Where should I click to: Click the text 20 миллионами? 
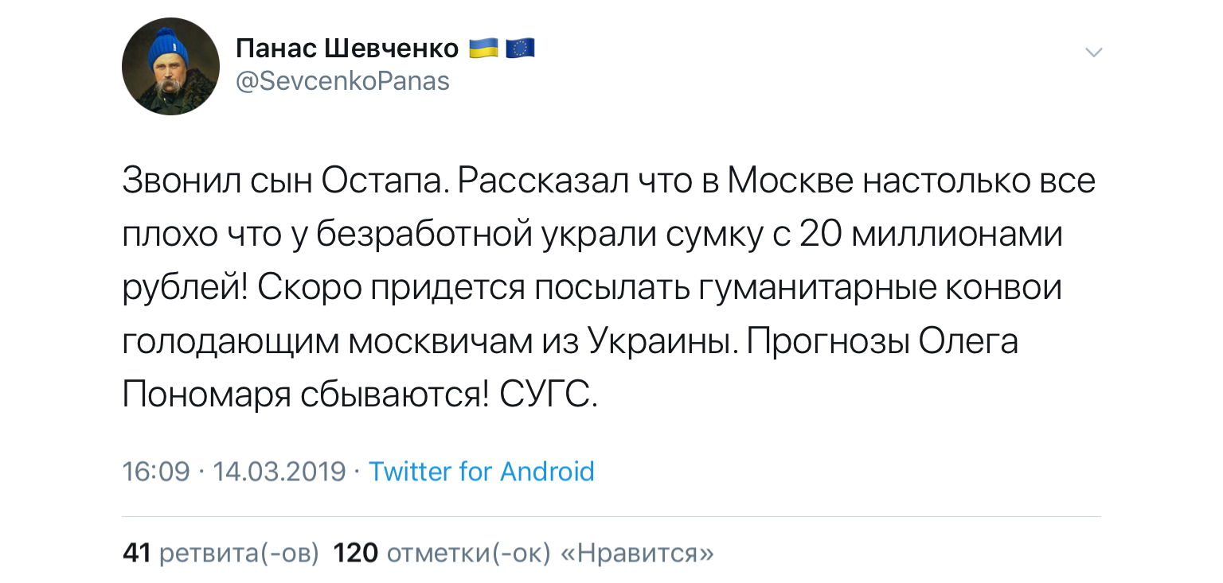931,235
